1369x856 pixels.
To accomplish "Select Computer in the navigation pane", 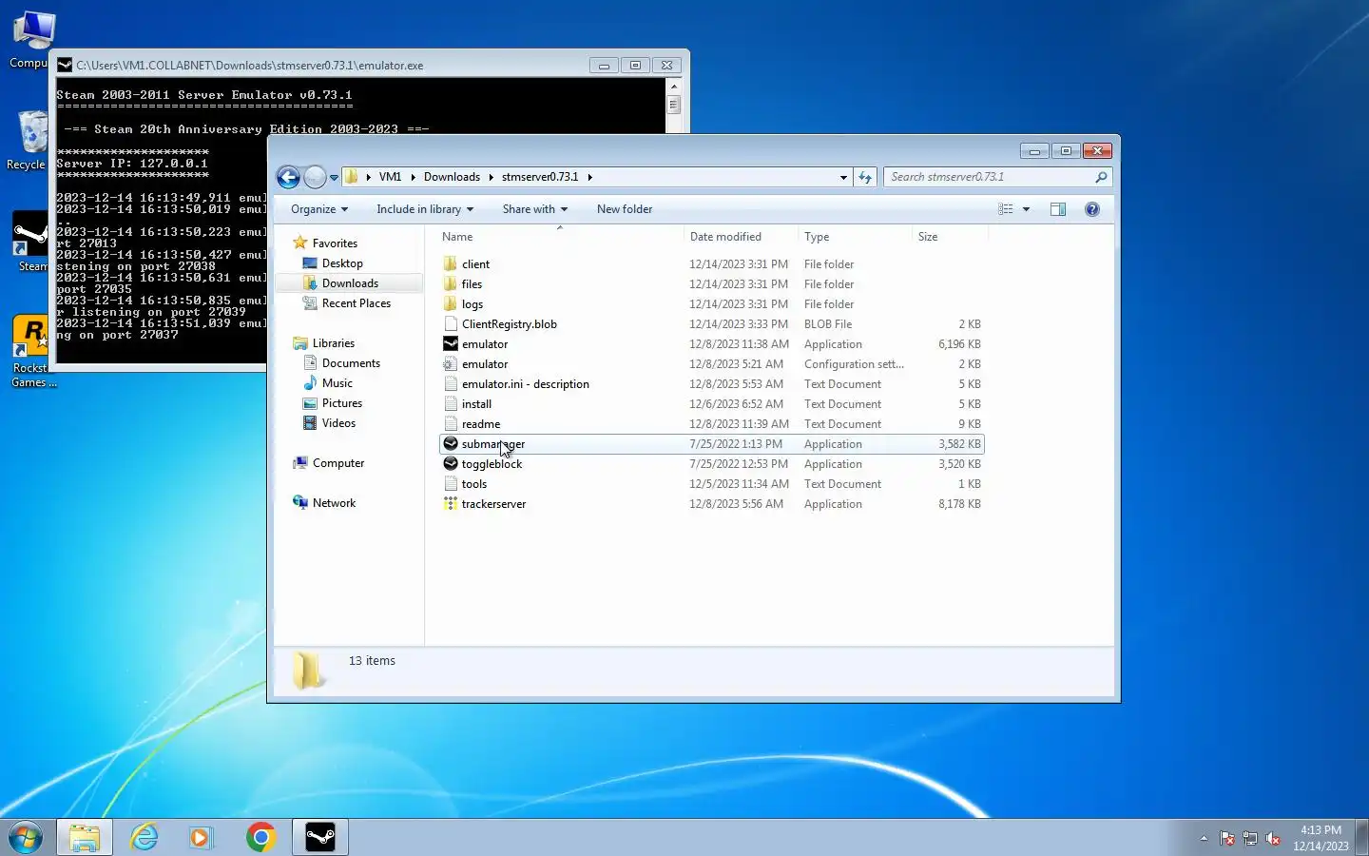I will pyautogui.click(x=338, y=463).
